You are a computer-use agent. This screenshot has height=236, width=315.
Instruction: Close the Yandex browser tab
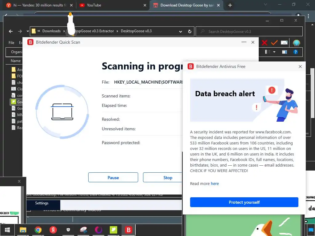click(71, 5)
